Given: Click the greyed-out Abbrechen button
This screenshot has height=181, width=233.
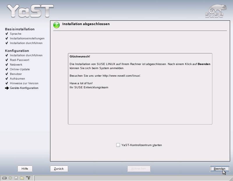Looking at the screenshot, I should (139, 169).
